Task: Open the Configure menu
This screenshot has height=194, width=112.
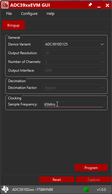Action: click(29, 14)
